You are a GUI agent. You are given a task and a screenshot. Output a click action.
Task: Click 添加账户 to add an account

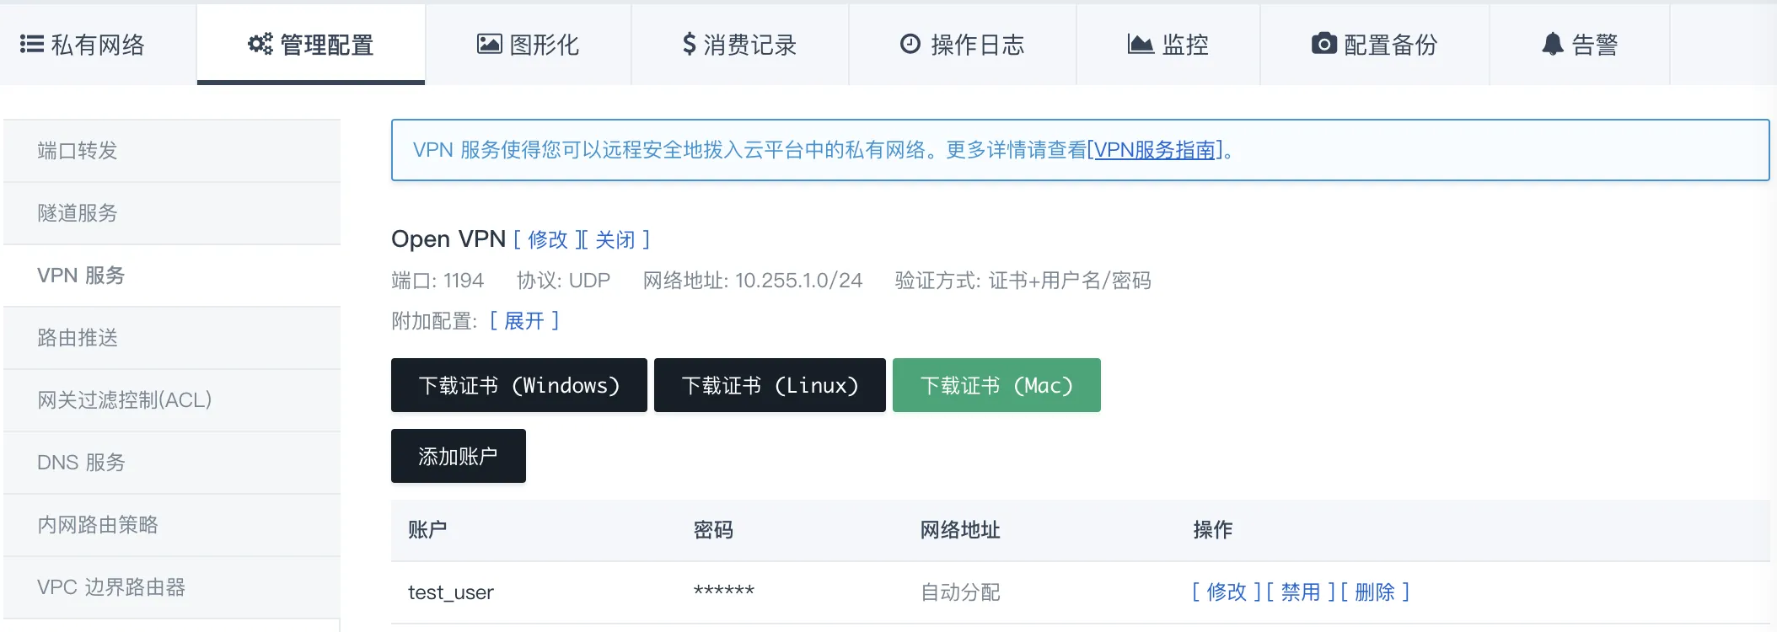point(458,456)
